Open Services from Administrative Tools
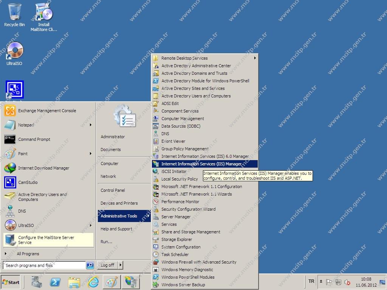The height and width of the screenshot is (290, 387). point(205,224)
